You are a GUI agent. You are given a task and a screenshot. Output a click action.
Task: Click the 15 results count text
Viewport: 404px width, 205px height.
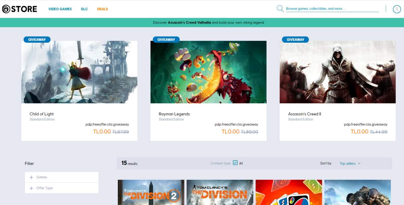coord(130,163)
